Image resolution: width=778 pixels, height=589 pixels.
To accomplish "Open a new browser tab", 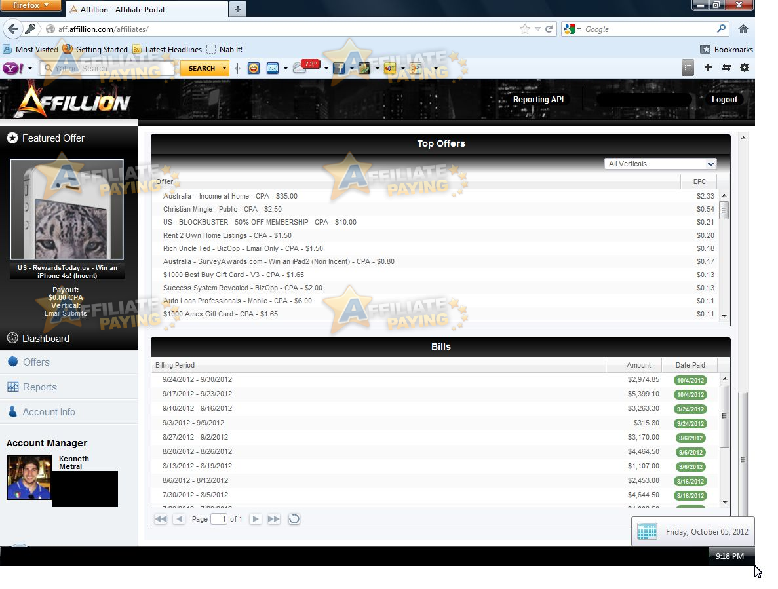I will [x=238, y=9].
